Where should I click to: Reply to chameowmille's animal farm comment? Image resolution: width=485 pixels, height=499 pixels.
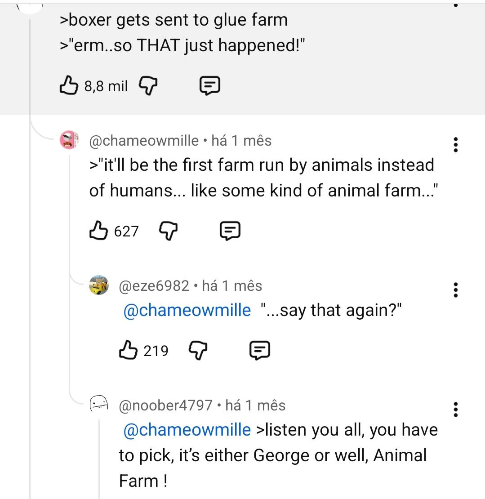[230, 231]
